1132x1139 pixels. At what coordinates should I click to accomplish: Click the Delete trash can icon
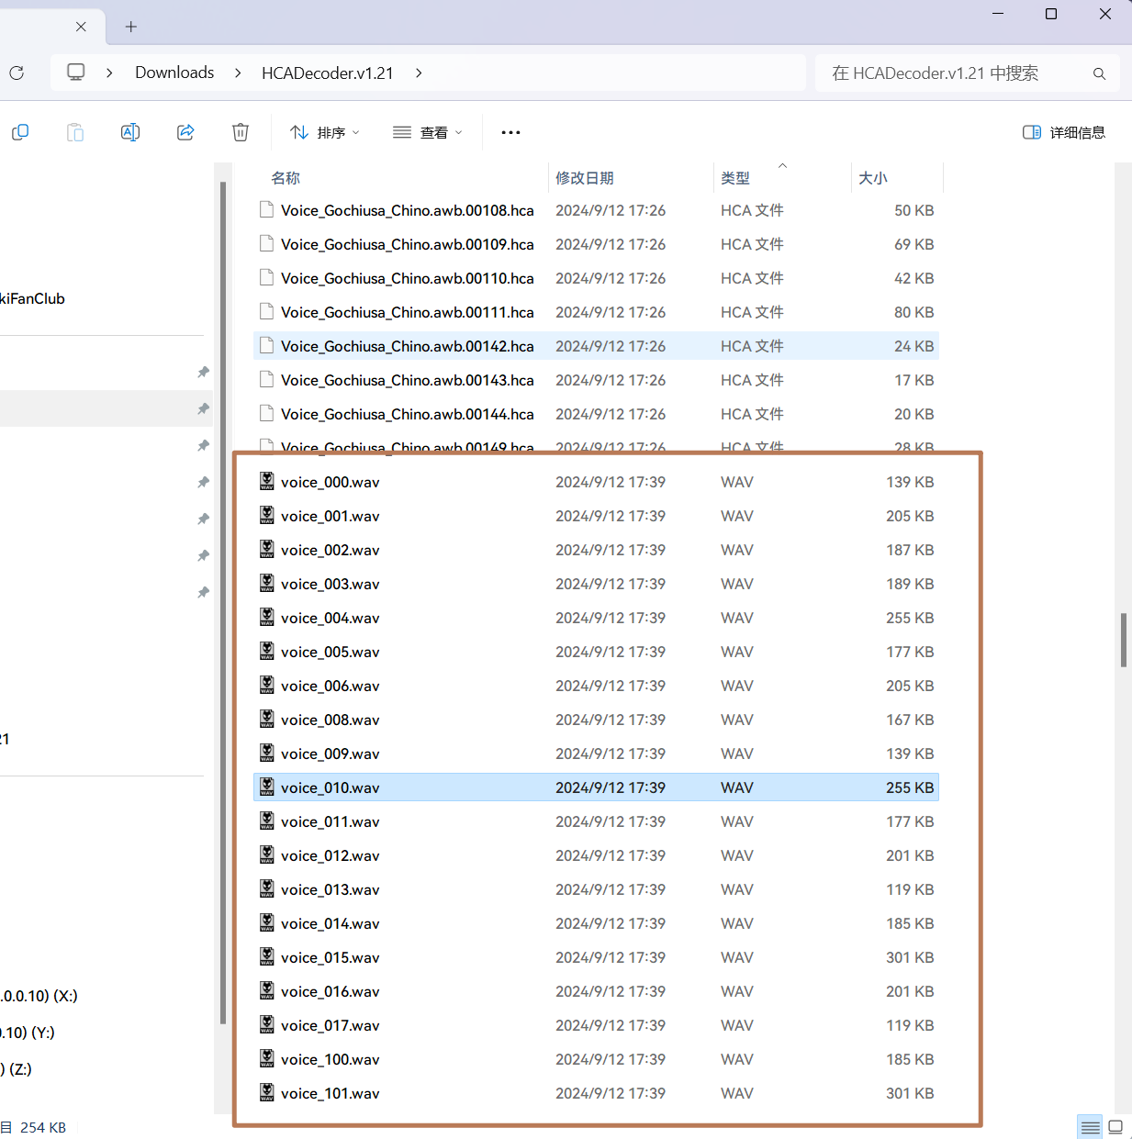pos(241,132)
